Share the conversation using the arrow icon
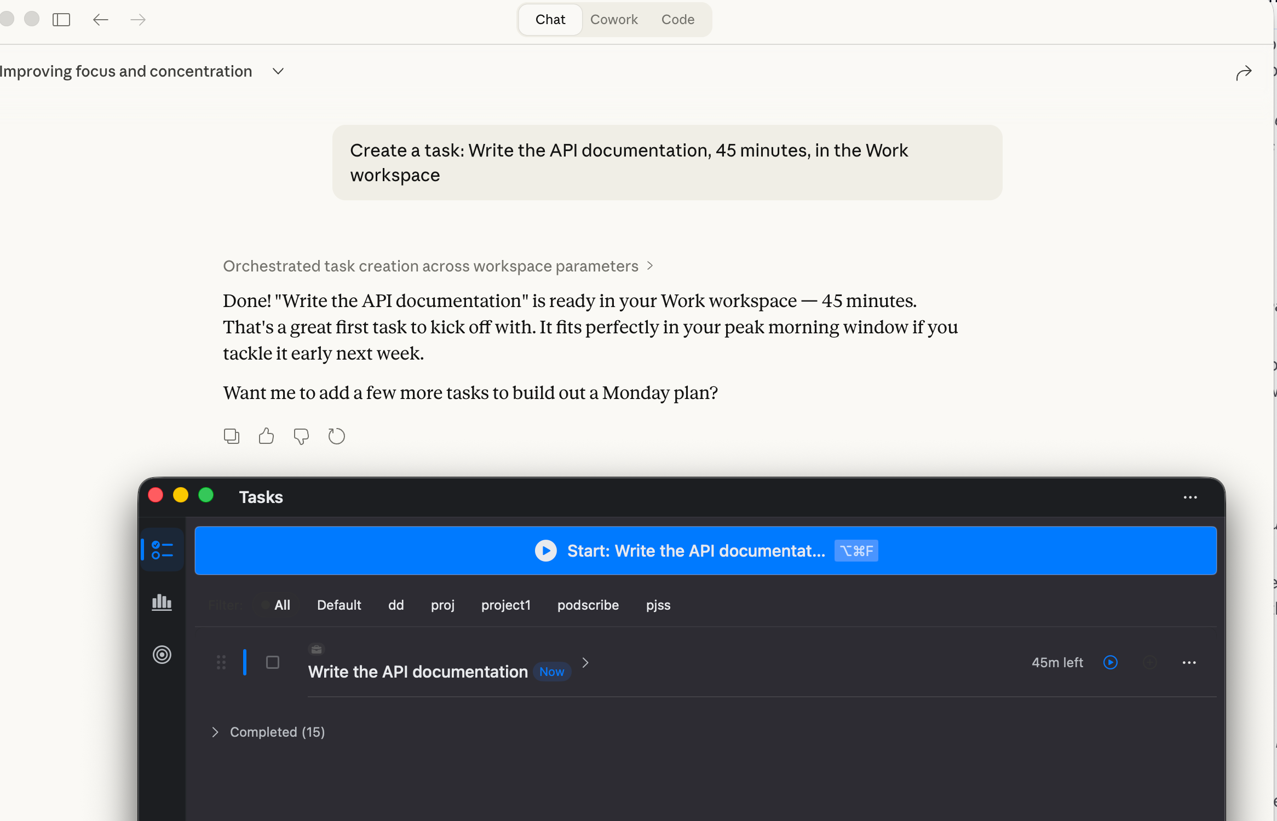 tap(1243, 72)
